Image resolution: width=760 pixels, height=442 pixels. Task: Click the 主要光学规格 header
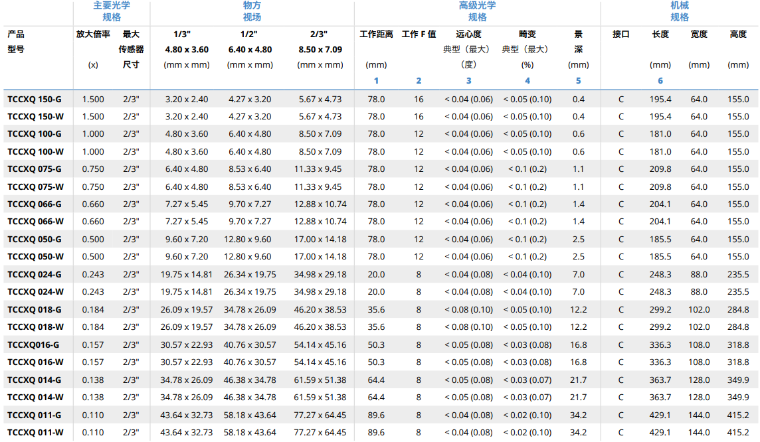point(112,11)
